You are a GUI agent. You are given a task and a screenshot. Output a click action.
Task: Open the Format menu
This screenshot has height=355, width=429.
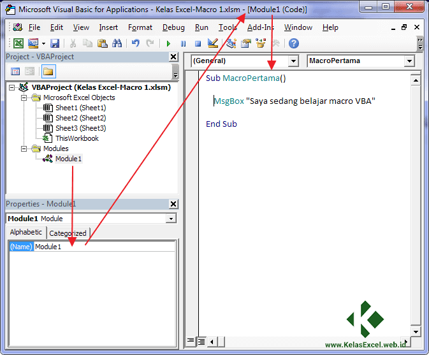pos(140,27)
